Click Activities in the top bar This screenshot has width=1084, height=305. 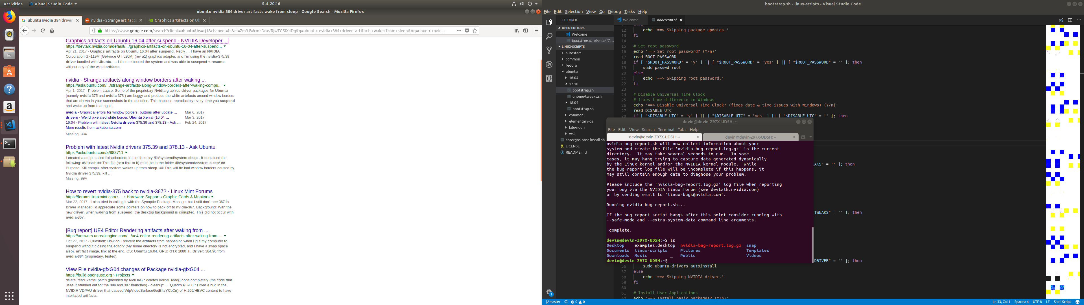(13, 4)
